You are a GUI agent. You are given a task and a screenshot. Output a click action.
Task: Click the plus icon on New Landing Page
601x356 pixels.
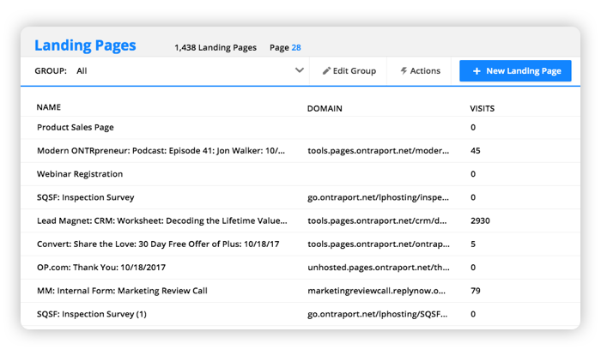pyautogui.click(x=477, y=71)
